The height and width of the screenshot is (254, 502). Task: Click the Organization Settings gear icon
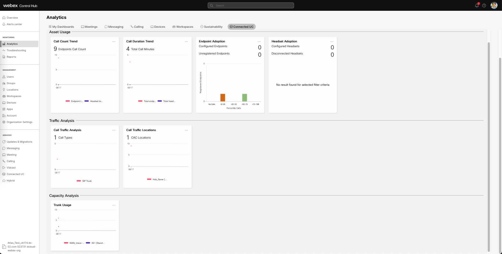[4, 122]
